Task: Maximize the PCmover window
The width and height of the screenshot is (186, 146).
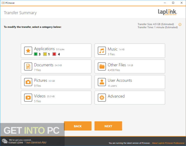Action: pos(173,3)
